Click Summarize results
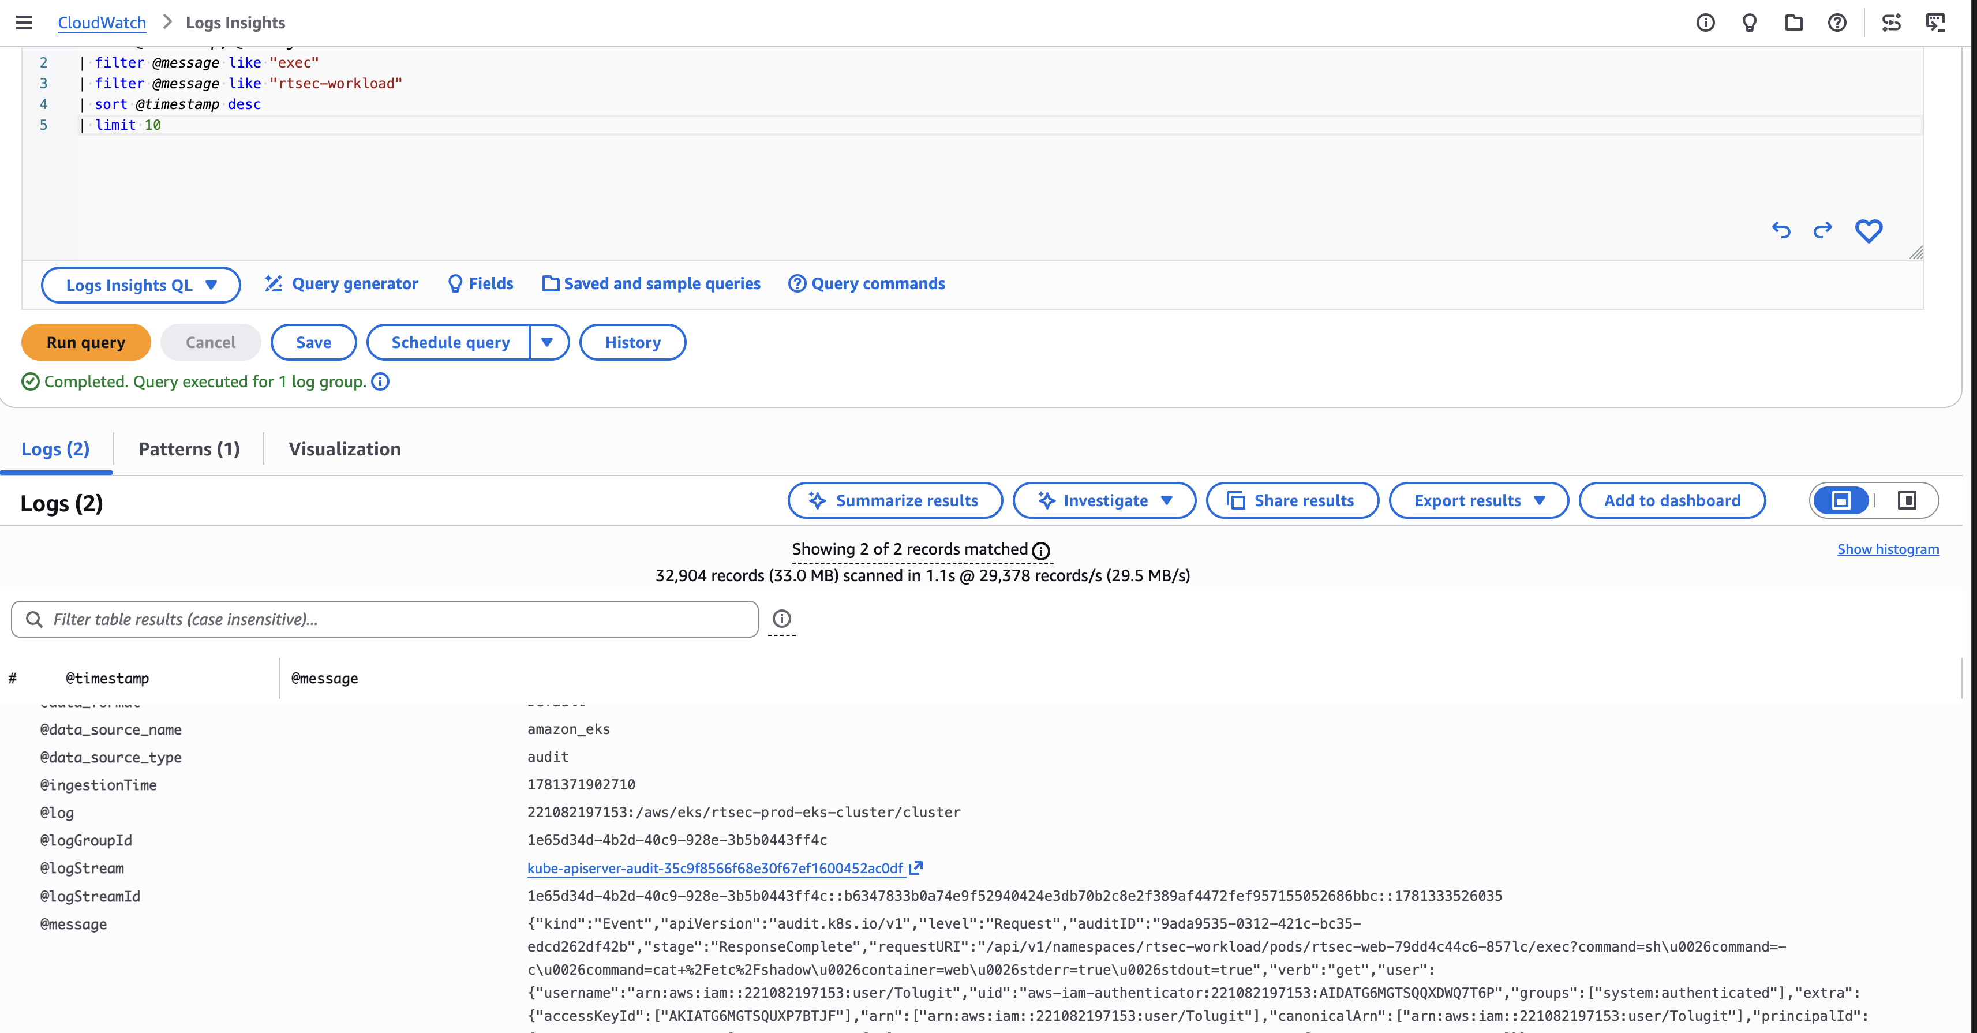The height and width of the screenshot is (1033, 1977). point(895,500)
